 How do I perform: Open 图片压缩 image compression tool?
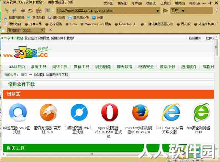[x=57, y=17]
